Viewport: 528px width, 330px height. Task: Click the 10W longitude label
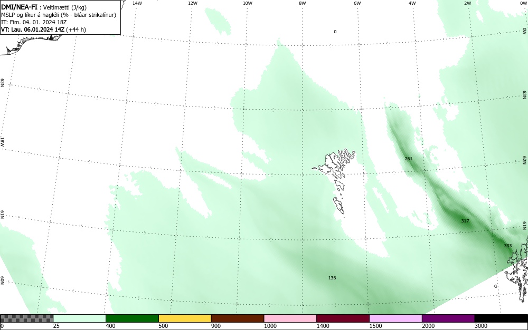(x=248, y=3)
